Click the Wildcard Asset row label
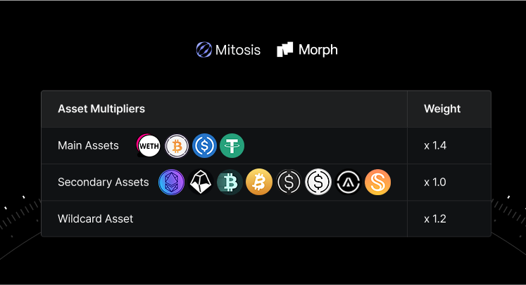Viewport: 526px width, 285px height. [x=96, y=219]
